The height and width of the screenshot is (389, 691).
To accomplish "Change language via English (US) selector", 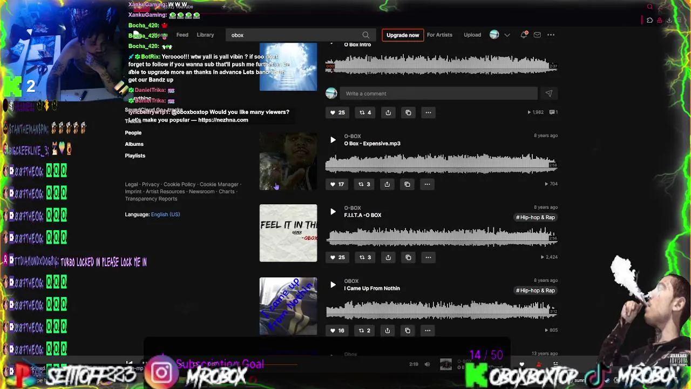I will 165,214.
